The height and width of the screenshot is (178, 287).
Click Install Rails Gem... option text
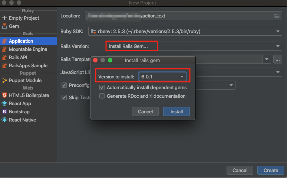pos(128,46)
